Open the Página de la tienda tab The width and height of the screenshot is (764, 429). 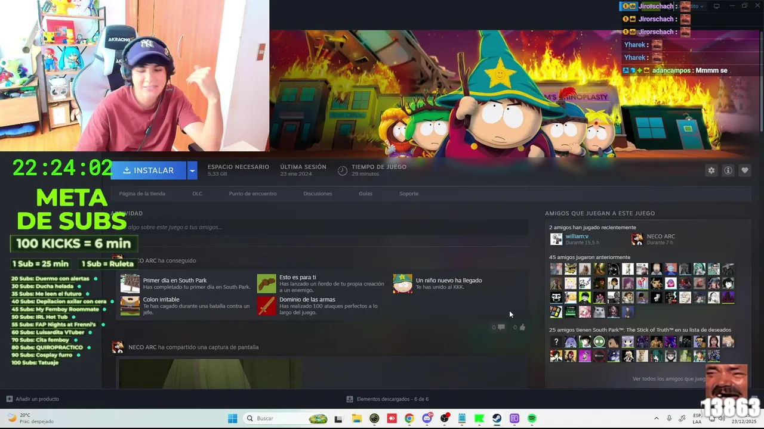click(142, 194)
